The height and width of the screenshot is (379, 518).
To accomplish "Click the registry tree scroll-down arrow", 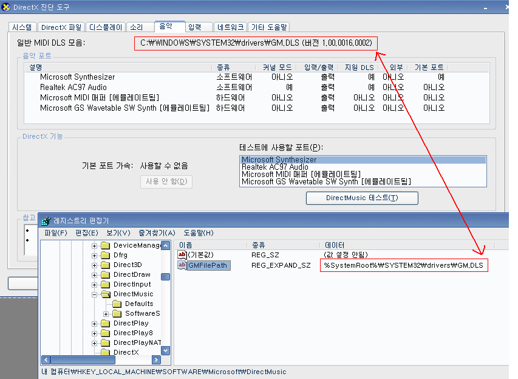I will [x=166, y=350].
